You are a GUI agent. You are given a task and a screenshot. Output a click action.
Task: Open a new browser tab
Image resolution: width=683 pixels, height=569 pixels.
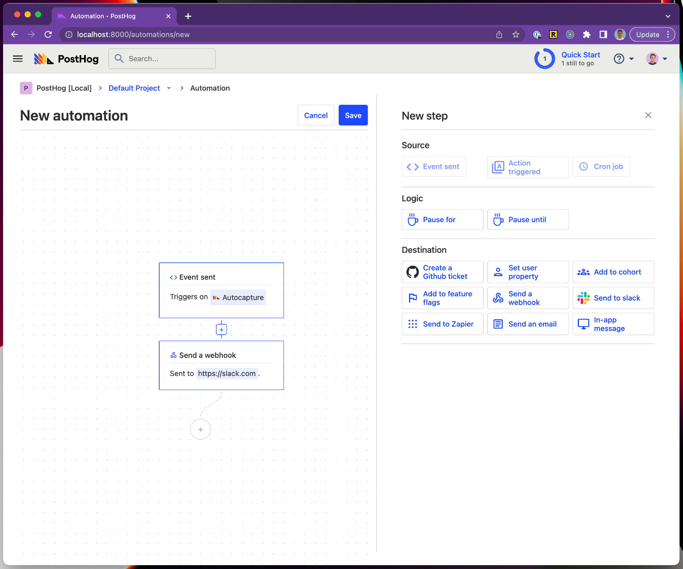coord(188,16)
